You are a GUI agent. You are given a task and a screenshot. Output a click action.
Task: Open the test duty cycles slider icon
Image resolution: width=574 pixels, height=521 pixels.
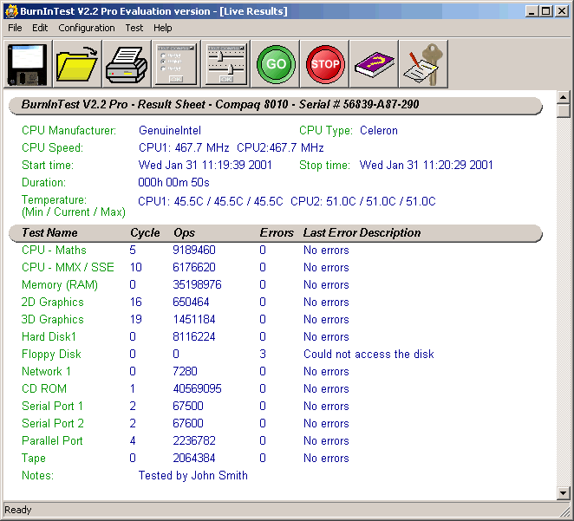[225, 64]
